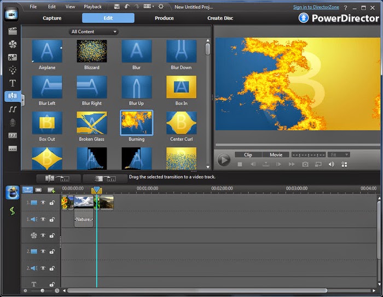Toggle visibility of video track 1

43,202
